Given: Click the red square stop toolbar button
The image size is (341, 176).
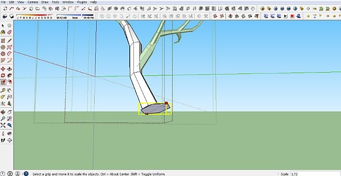Looking at the screenshot, I should [x=292, y=16].
